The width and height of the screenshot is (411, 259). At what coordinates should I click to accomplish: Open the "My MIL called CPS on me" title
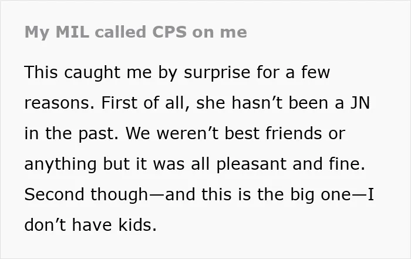(x=136, y=32)
